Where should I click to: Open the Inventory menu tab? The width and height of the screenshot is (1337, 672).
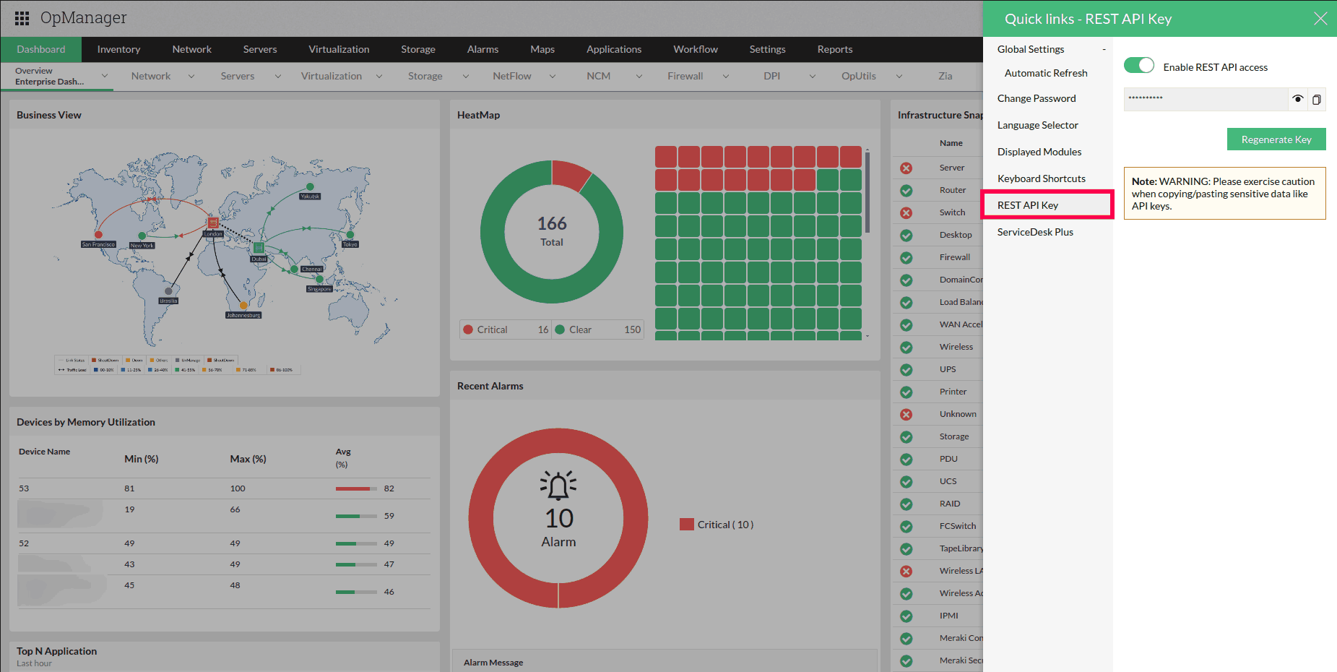point(118,49)
